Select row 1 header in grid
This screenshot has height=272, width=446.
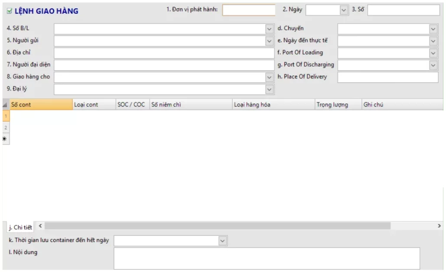pyautogui.click(x=6, y=116)
